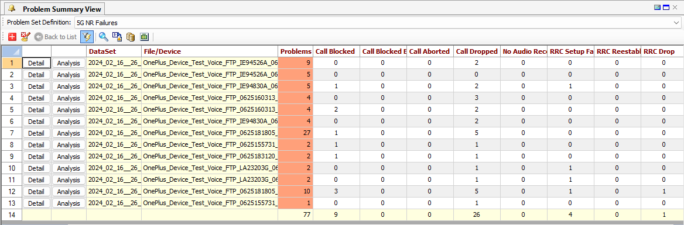684x225 pixels.
Task: Select row header number 9
Action: coord(12,156)
